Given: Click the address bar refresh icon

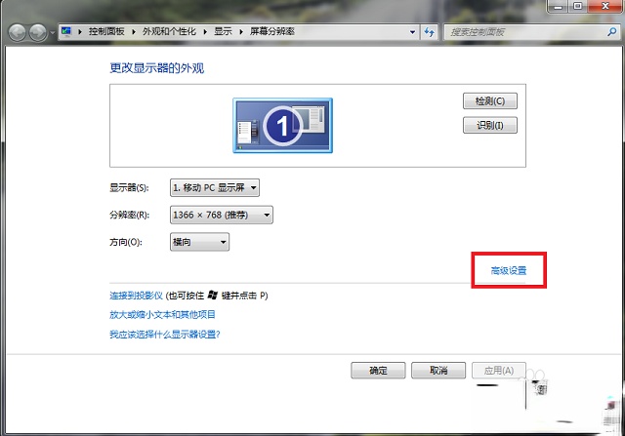Looking at the screenshot, I should coord(430,32).
